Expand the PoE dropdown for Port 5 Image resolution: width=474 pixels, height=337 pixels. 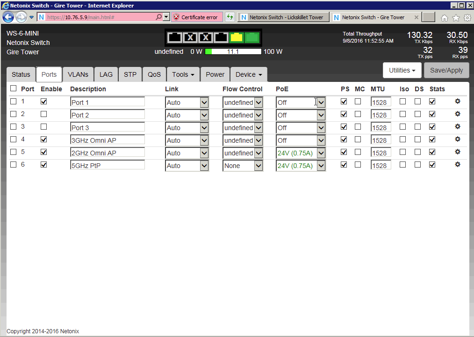click(321, 153)
